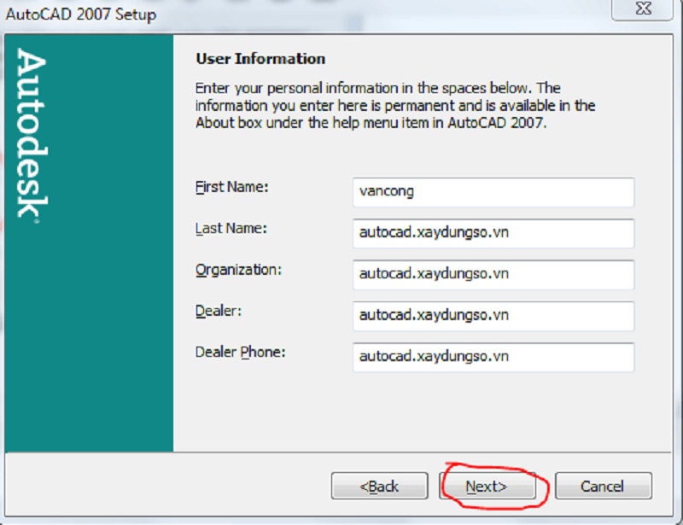Click the AutoCAD 2007 Setup title bar
This screenshot has width=683, height=525.
click(x=256, y=13)
